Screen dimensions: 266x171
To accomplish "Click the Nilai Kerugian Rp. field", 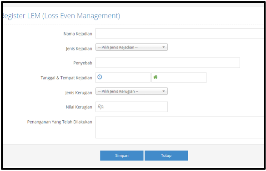I will (132, 107).
